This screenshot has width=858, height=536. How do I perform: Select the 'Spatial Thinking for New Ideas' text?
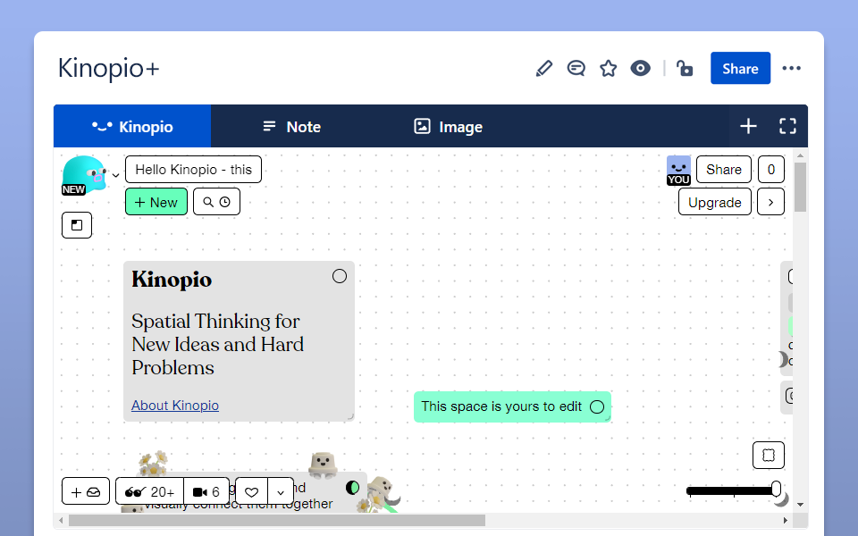point(217,344)
